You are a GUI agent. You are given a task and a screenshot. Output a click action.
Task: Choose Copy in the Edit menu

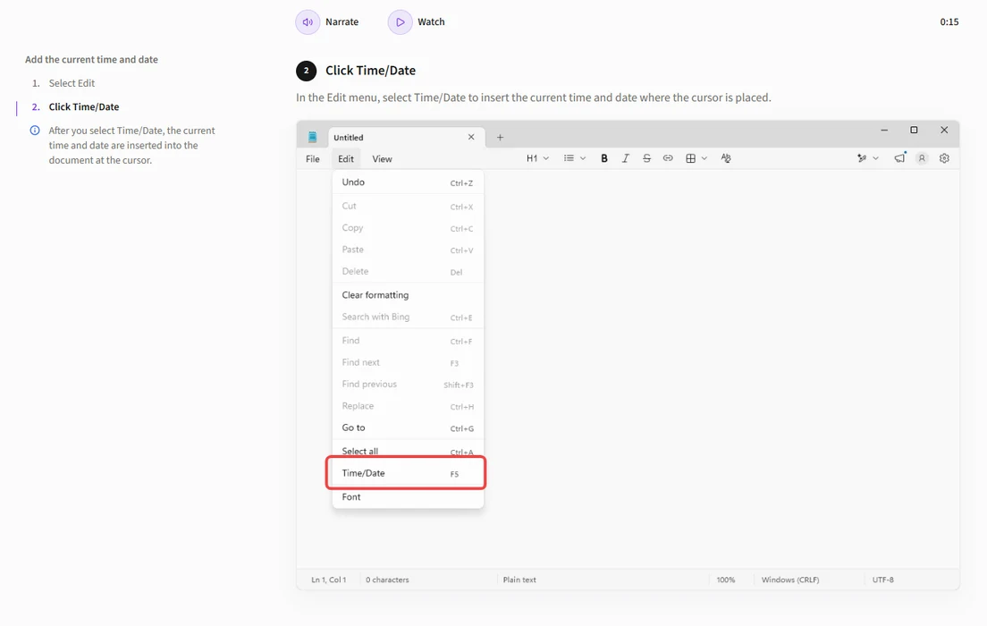pyautogui.click(x=408, y=228)
